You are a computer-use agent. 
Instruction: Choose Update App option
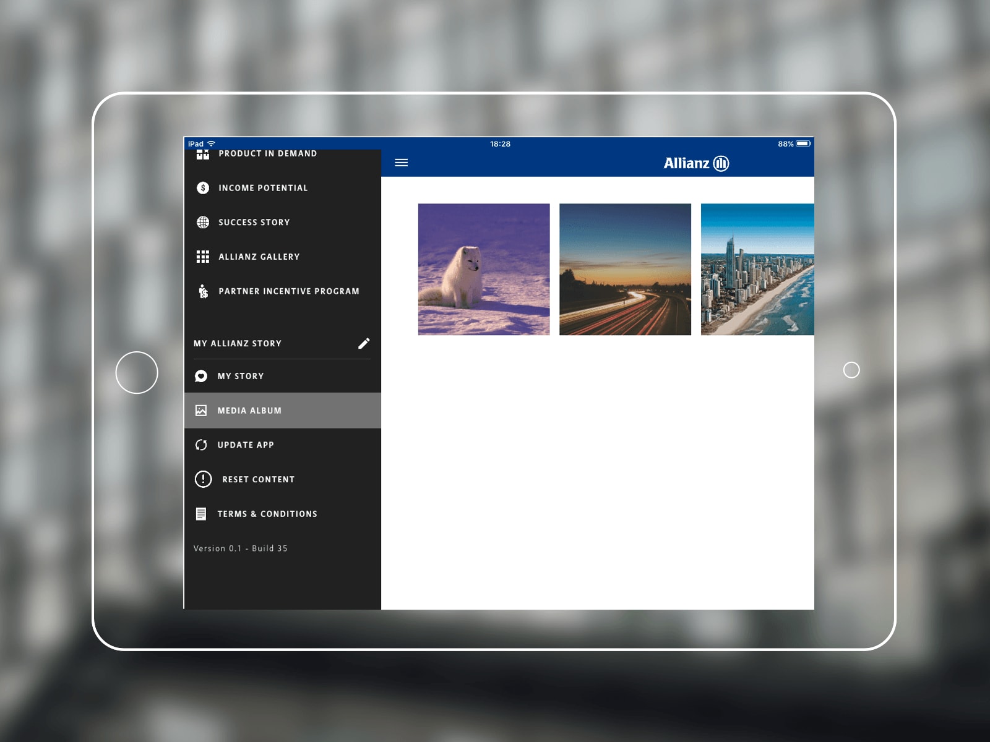coord(282,445)
